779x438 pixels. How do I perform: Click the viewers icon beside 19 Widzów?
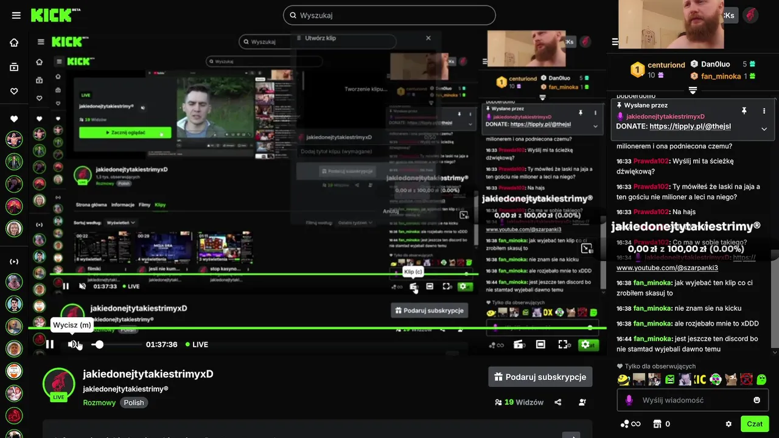(x=498, y=402)
